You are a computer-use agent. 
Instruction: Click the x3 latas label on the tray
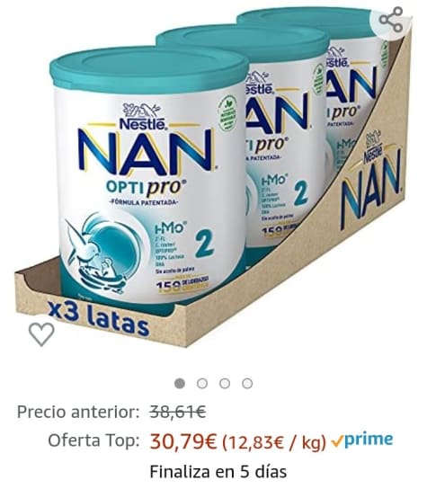(99, 317)
